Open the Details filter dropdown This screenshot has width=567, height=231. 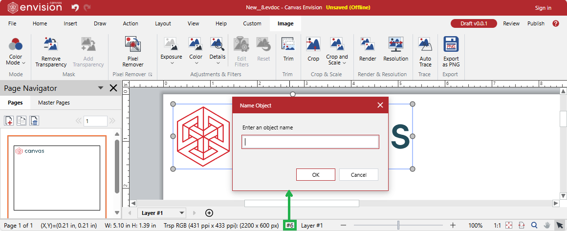218,51
